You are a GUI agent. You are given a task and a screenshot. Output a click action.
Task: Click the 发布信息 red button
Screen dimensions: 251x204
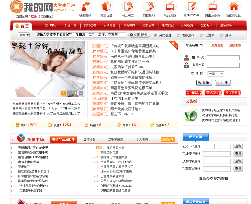tap(194, 93)
